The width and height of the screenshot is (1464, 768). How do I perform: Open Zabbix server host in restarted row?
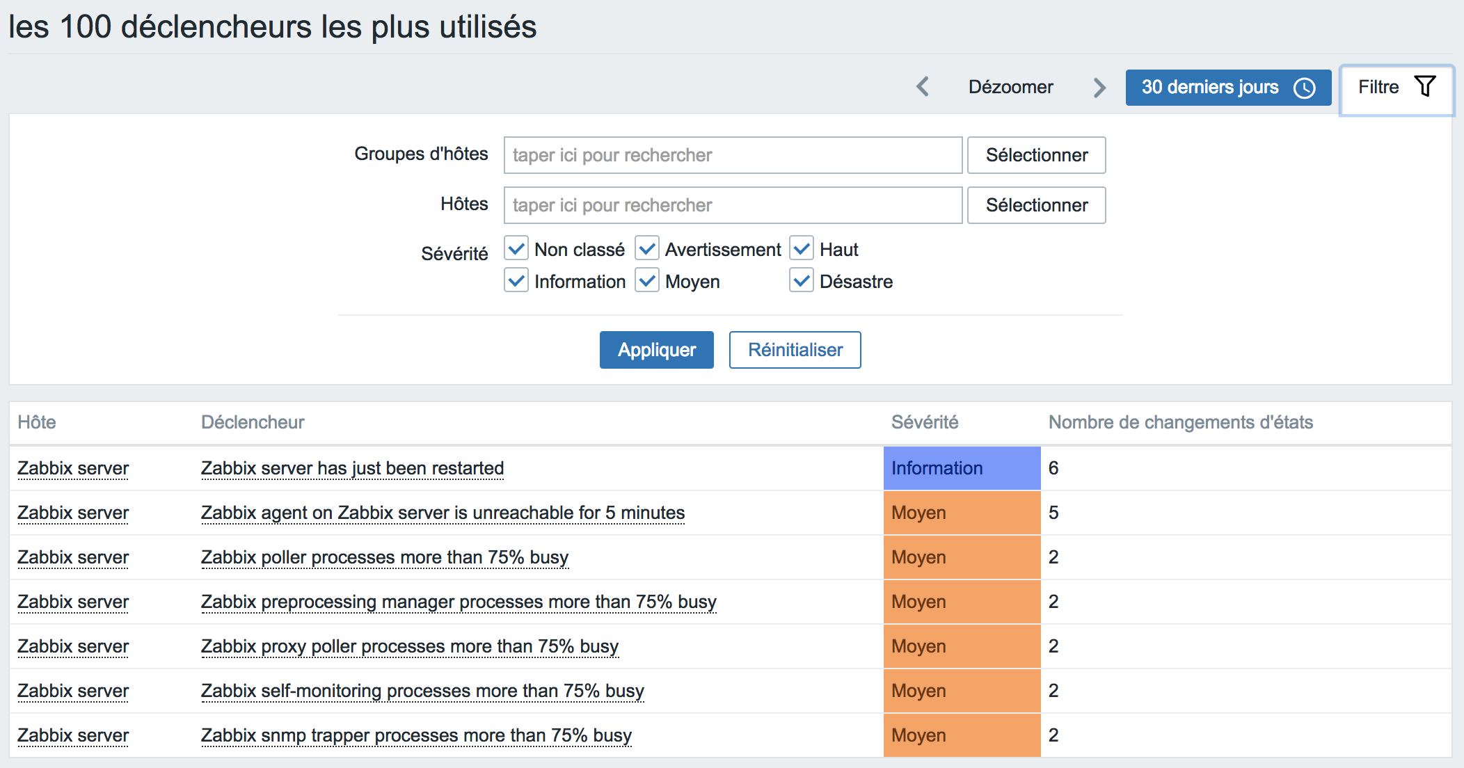click(x=73, y=468)
